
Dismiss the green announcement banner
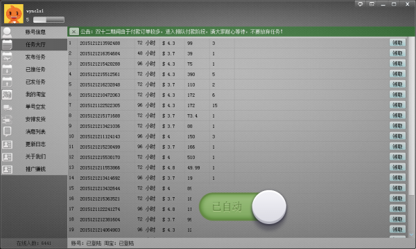click(x=73, y=32)
